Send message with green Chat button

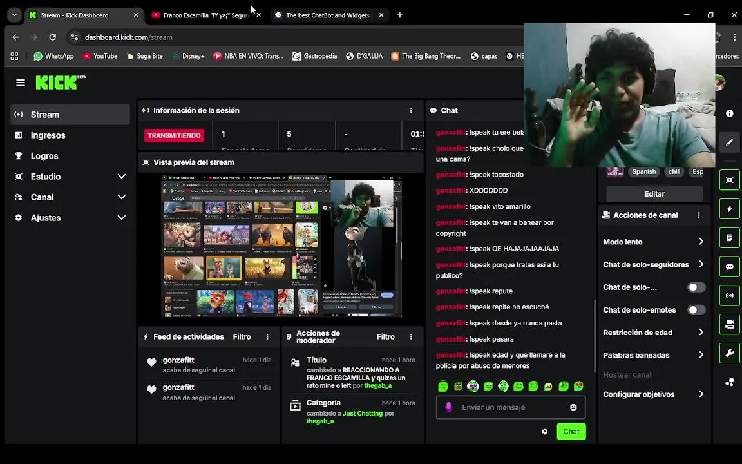point(571,432)
